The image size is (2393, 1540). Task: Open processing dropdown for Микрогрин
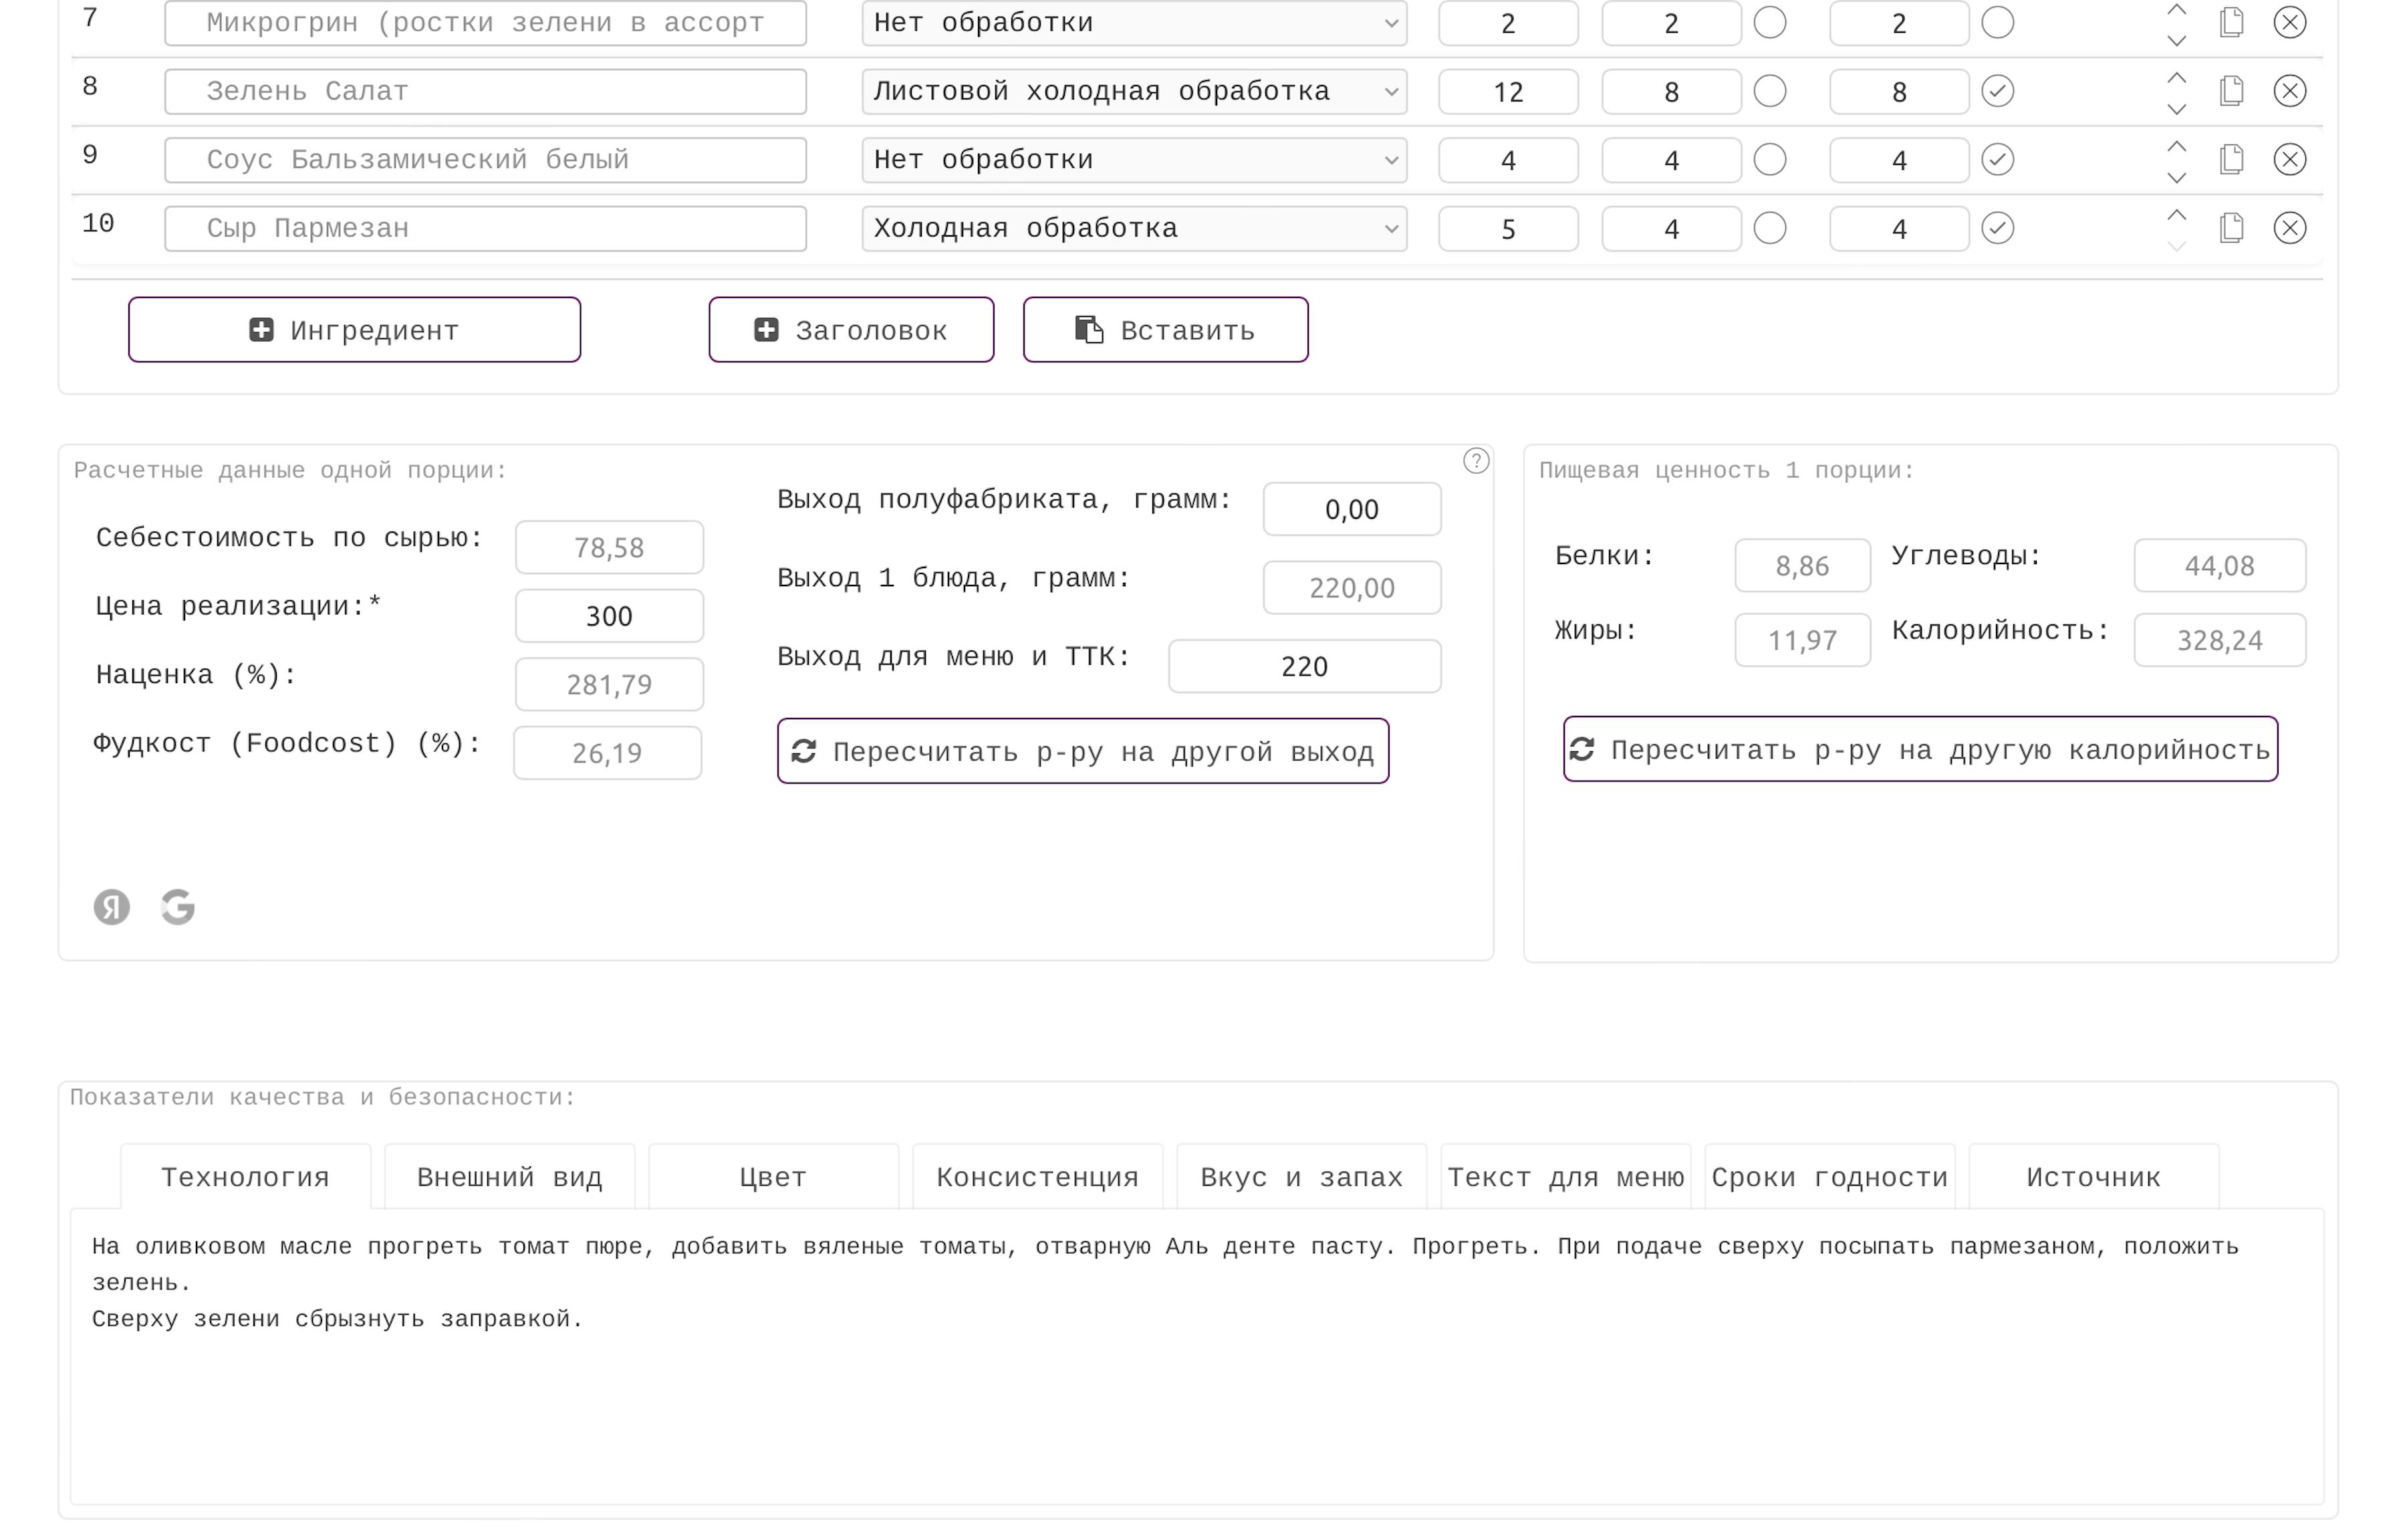(1134, 22)
